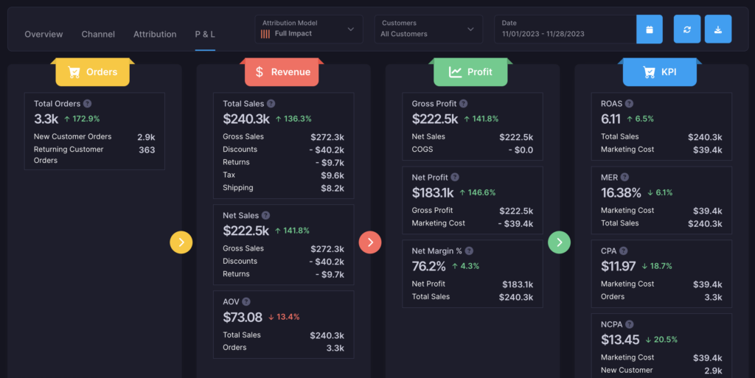
Task: Switch to the Attribution tab
Action: (155, 34)
